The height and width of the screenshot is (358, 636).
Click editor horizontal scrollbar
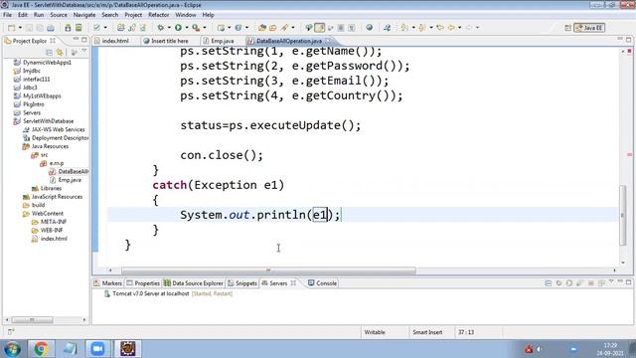click(x=268, y=270)
